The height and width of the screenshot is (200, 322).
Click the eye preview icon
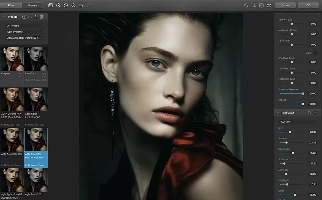[x=269, y=5]
